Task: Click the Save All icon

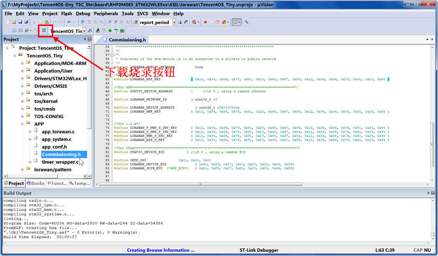Action: coord(26,22)
